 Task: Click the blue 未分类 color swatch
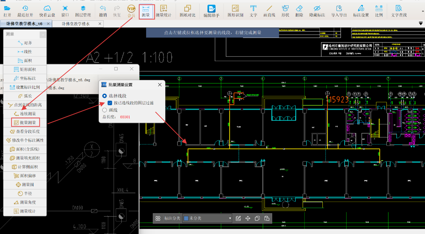click(x=186, y=218)
